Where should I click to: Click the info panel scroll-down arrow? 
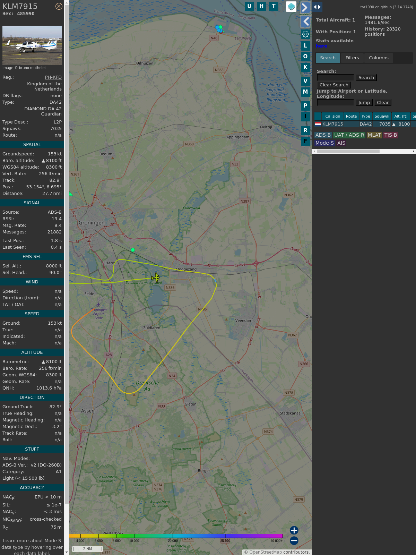point(67,553)
